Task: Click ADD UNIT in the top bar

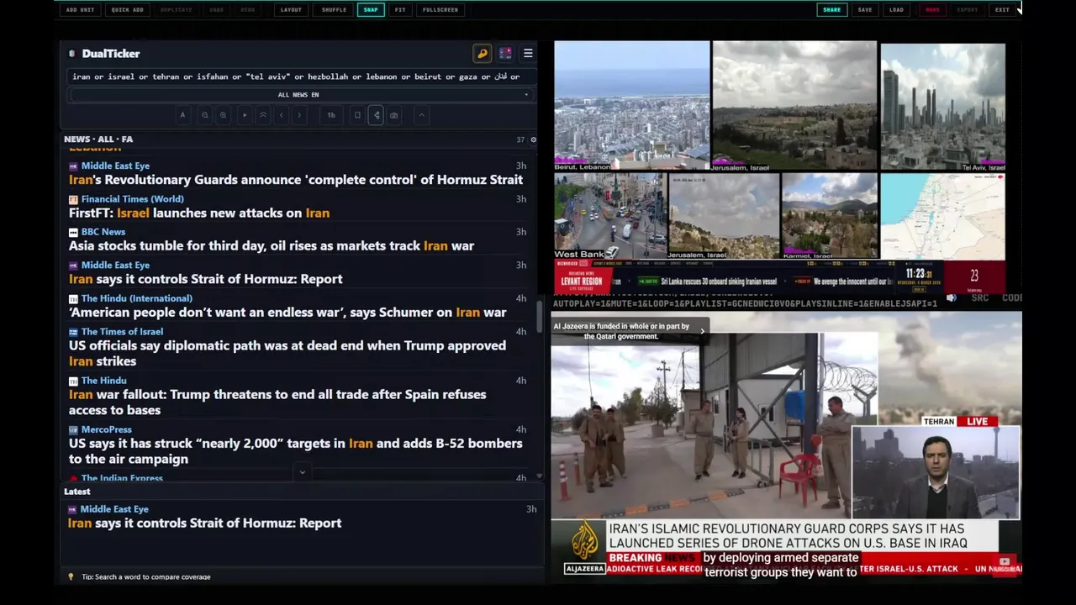Action: 80,10
